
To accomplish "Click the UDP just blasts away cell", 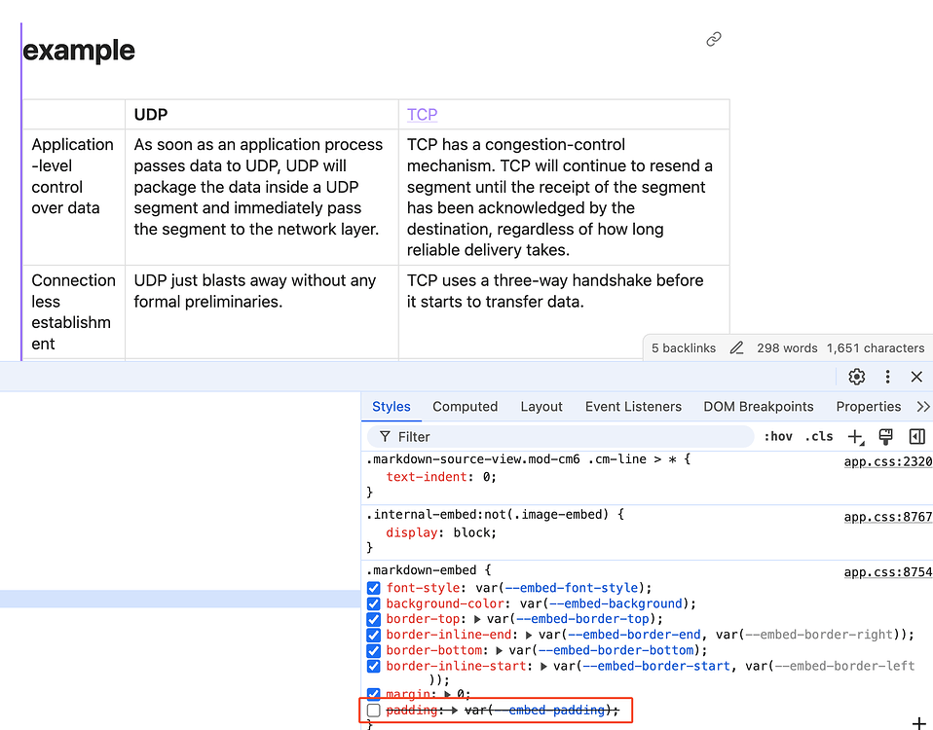I will click(x=262, y=312).
